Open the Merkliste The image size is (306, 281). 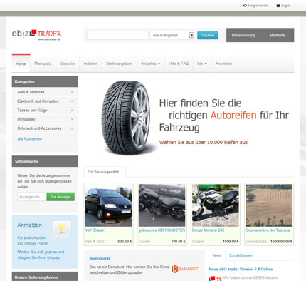pyautogui.click(x=277, y=35)
